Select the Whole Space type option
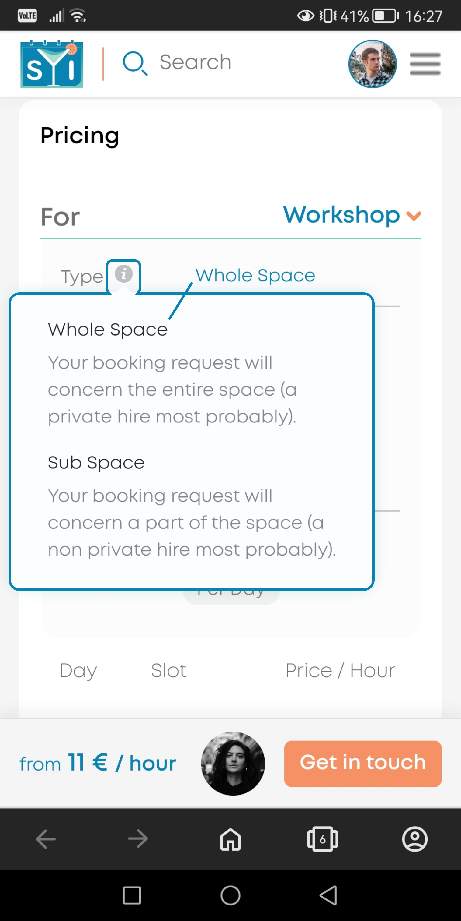 click(x=255, y=275)
